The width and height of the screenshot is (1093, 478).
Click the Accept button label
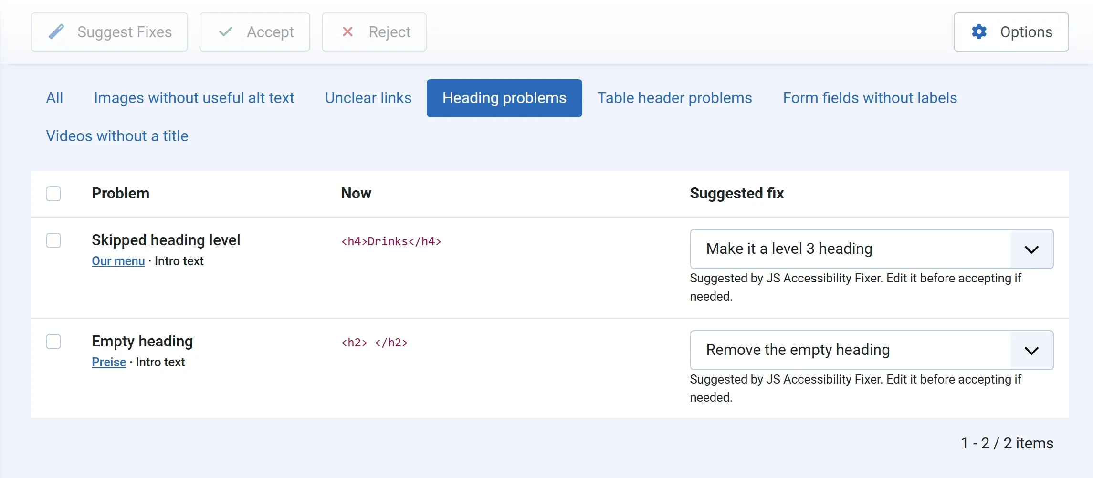[270, 32]
